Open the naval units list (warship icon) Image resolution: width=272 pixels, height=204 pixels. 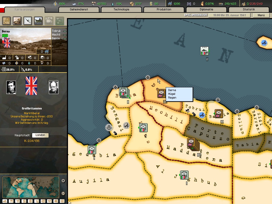[x=39, y=20]
